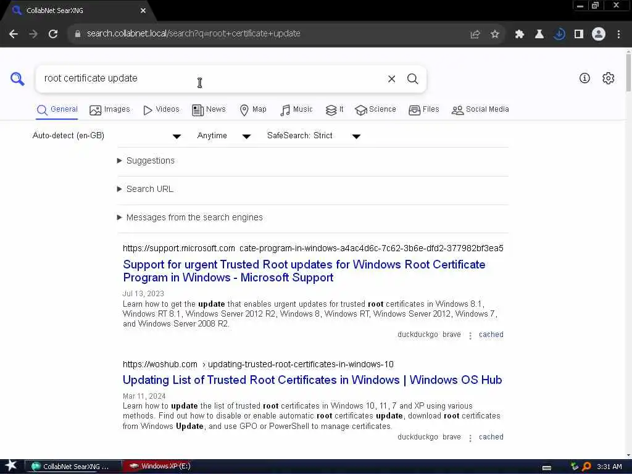Expand the Suggestions section

pyautogui.click(x=146, y=161)
